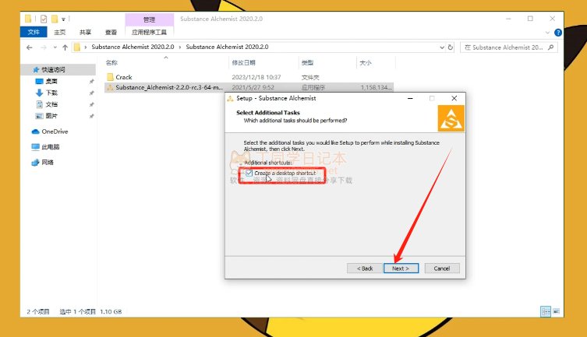Click the Crack folder date 2023/12/18 10:37

pos(256,77)
